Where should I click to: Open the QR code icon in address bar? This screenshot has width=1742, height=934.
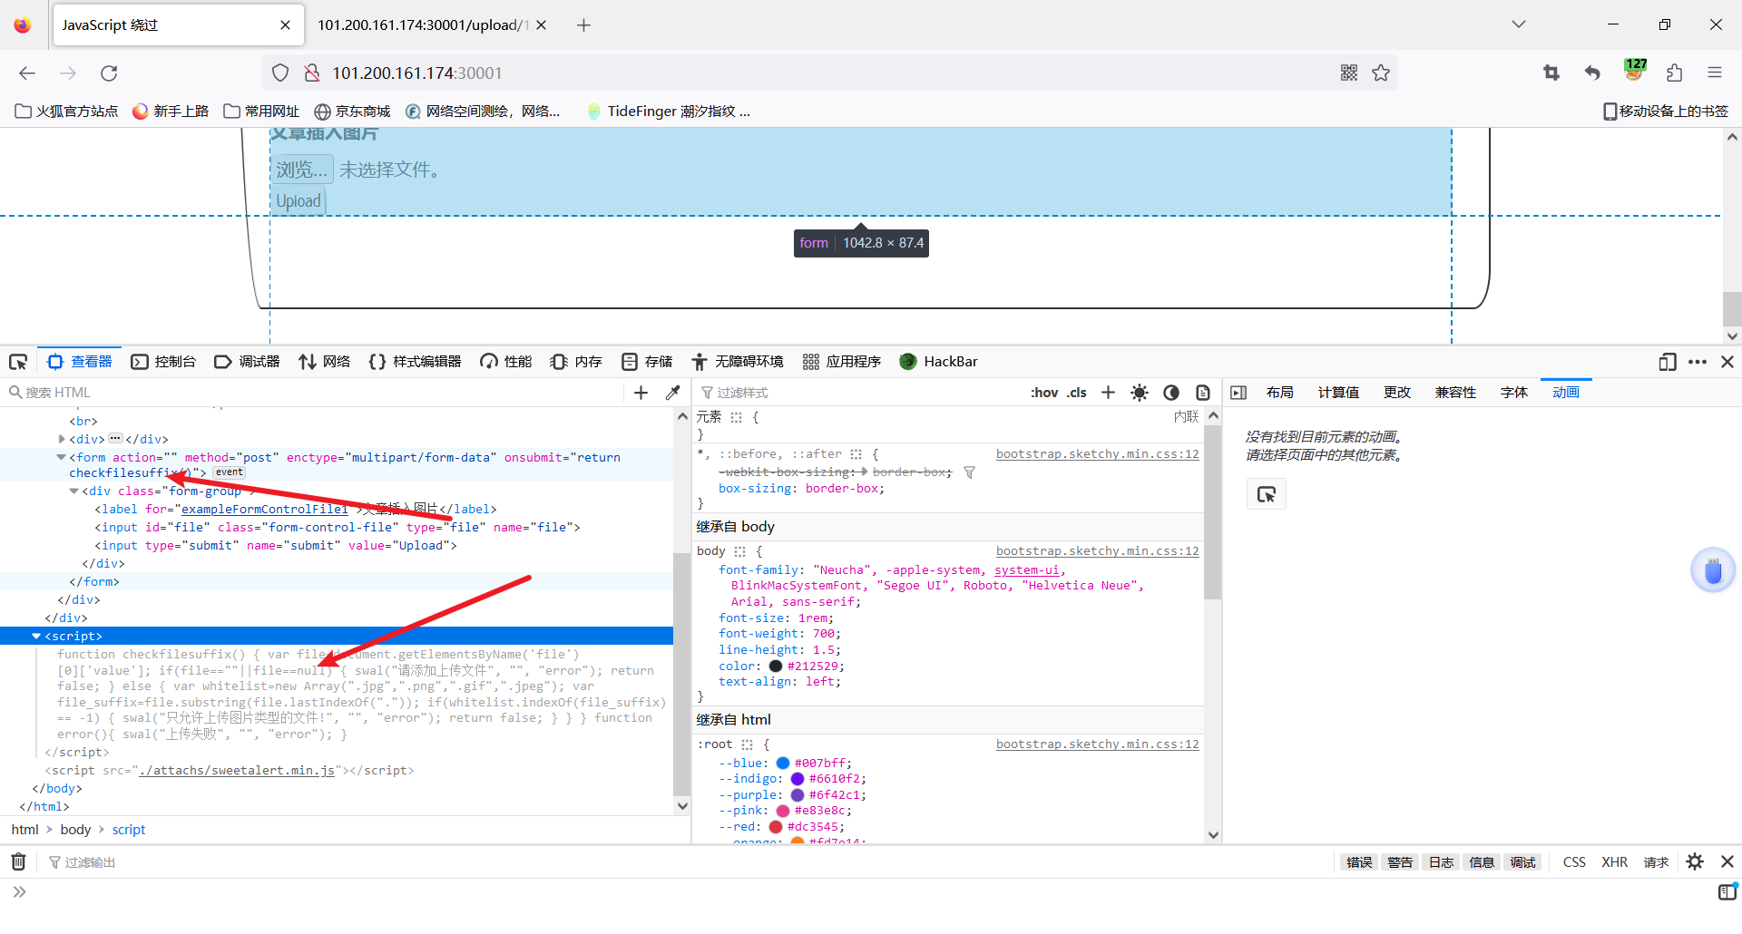pos(1349,73)
